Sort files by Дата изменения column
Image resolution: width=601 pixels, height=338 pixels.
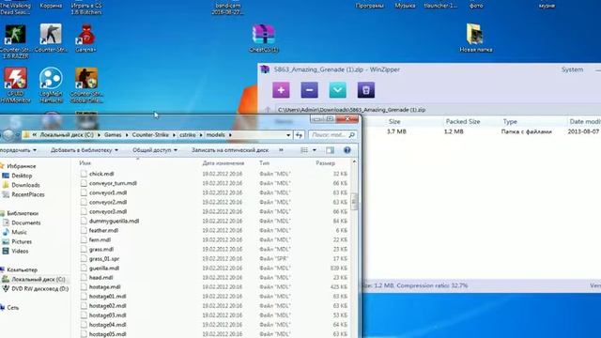[223, 163]
